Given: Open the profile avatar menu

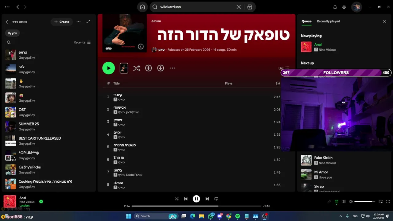Looking at the screenshot, I should pyautogui.click(x=356, y=7).
